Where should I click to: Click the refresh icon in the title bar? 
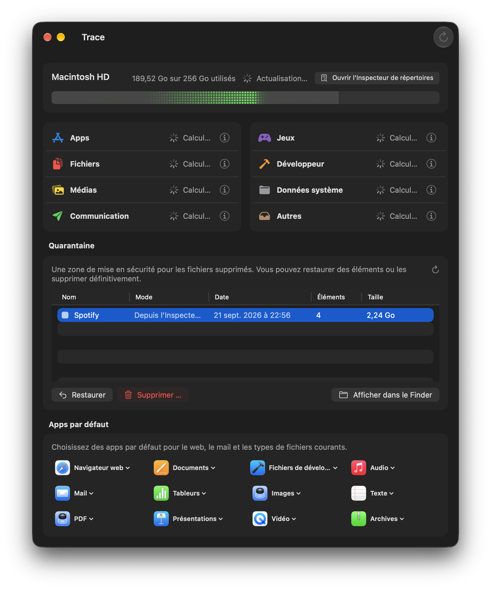click(x=443, y=37)
